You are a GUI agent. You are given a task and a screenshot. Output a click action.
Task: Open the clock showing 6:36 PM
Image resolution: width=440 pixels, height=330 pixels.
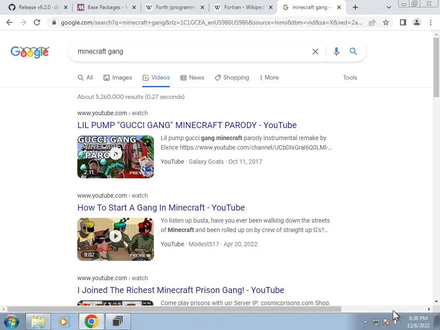click(x=418, y=322)
